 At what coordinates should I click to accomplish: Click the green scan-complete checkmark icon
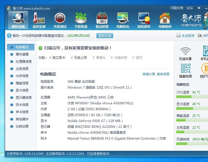[x=40, y=48]
